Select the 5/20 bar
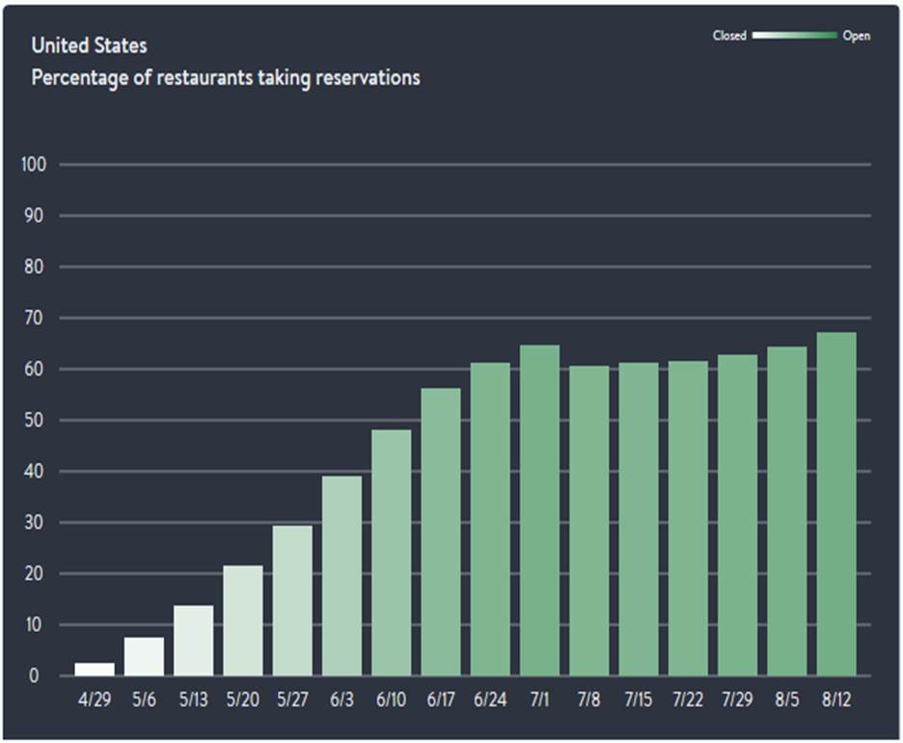Screen dimensions: 903x743 (243, 620)
